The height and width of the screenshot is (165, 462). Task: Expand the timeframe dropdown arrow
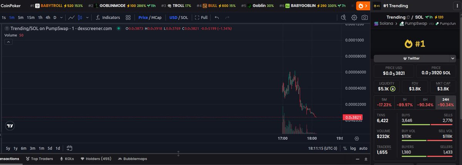(x=61, y=17)
